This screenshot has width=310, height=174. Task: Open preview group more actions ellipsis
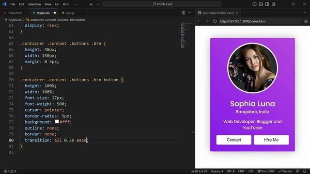coord(304,13)
